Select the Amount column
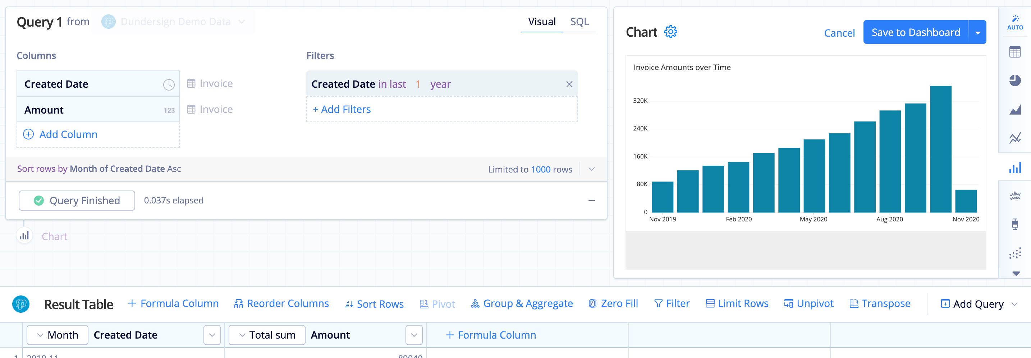Image resolution: width=1031 pixels, height=358 pixels. coord(98,110)
